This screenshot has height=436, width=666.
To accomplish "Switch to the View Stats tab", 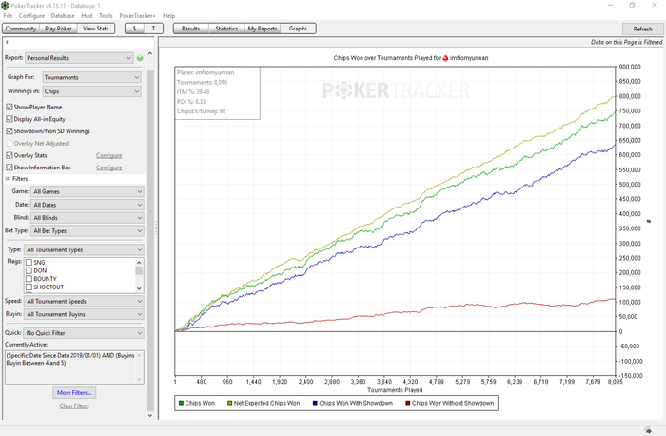I will coord(96,29).
